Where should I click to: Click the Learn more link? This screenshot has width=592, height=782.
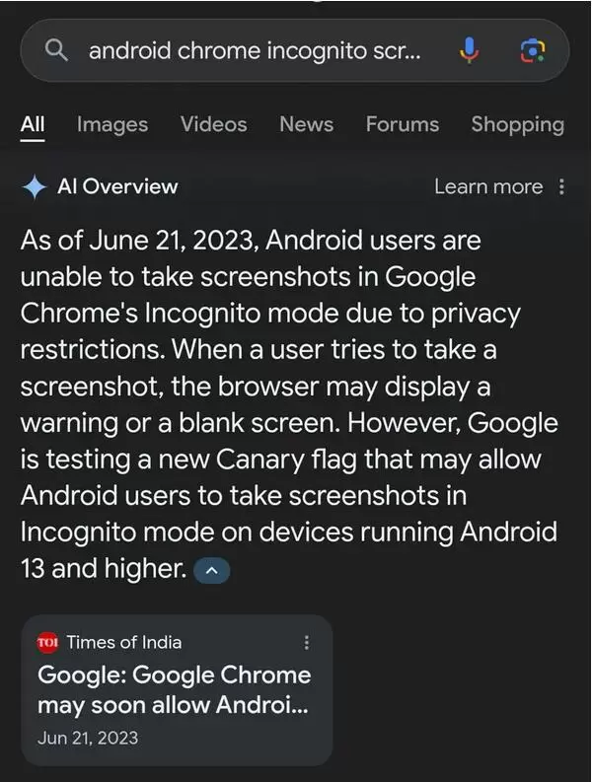(487, 187)
